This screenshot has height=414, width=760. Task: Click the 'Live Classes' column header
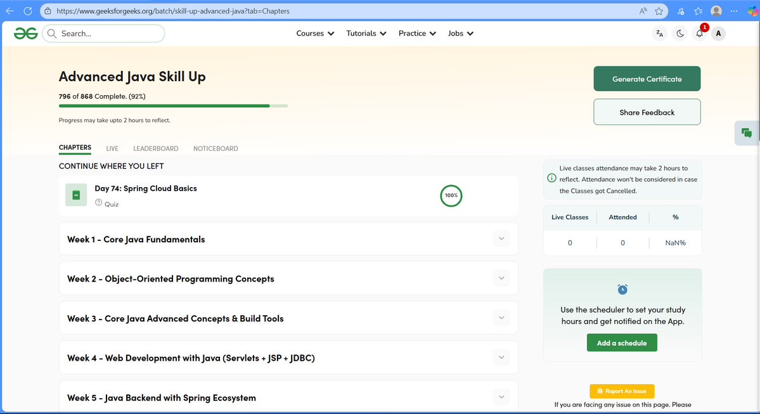coord(570,217)
